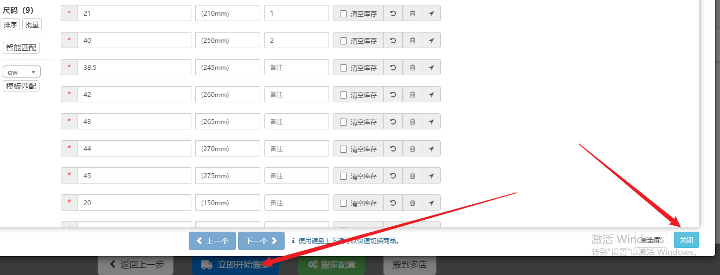Tick the 清空库存 checkbox for size 42
This screenshot has width=720, height=275.
pos(343,95)
